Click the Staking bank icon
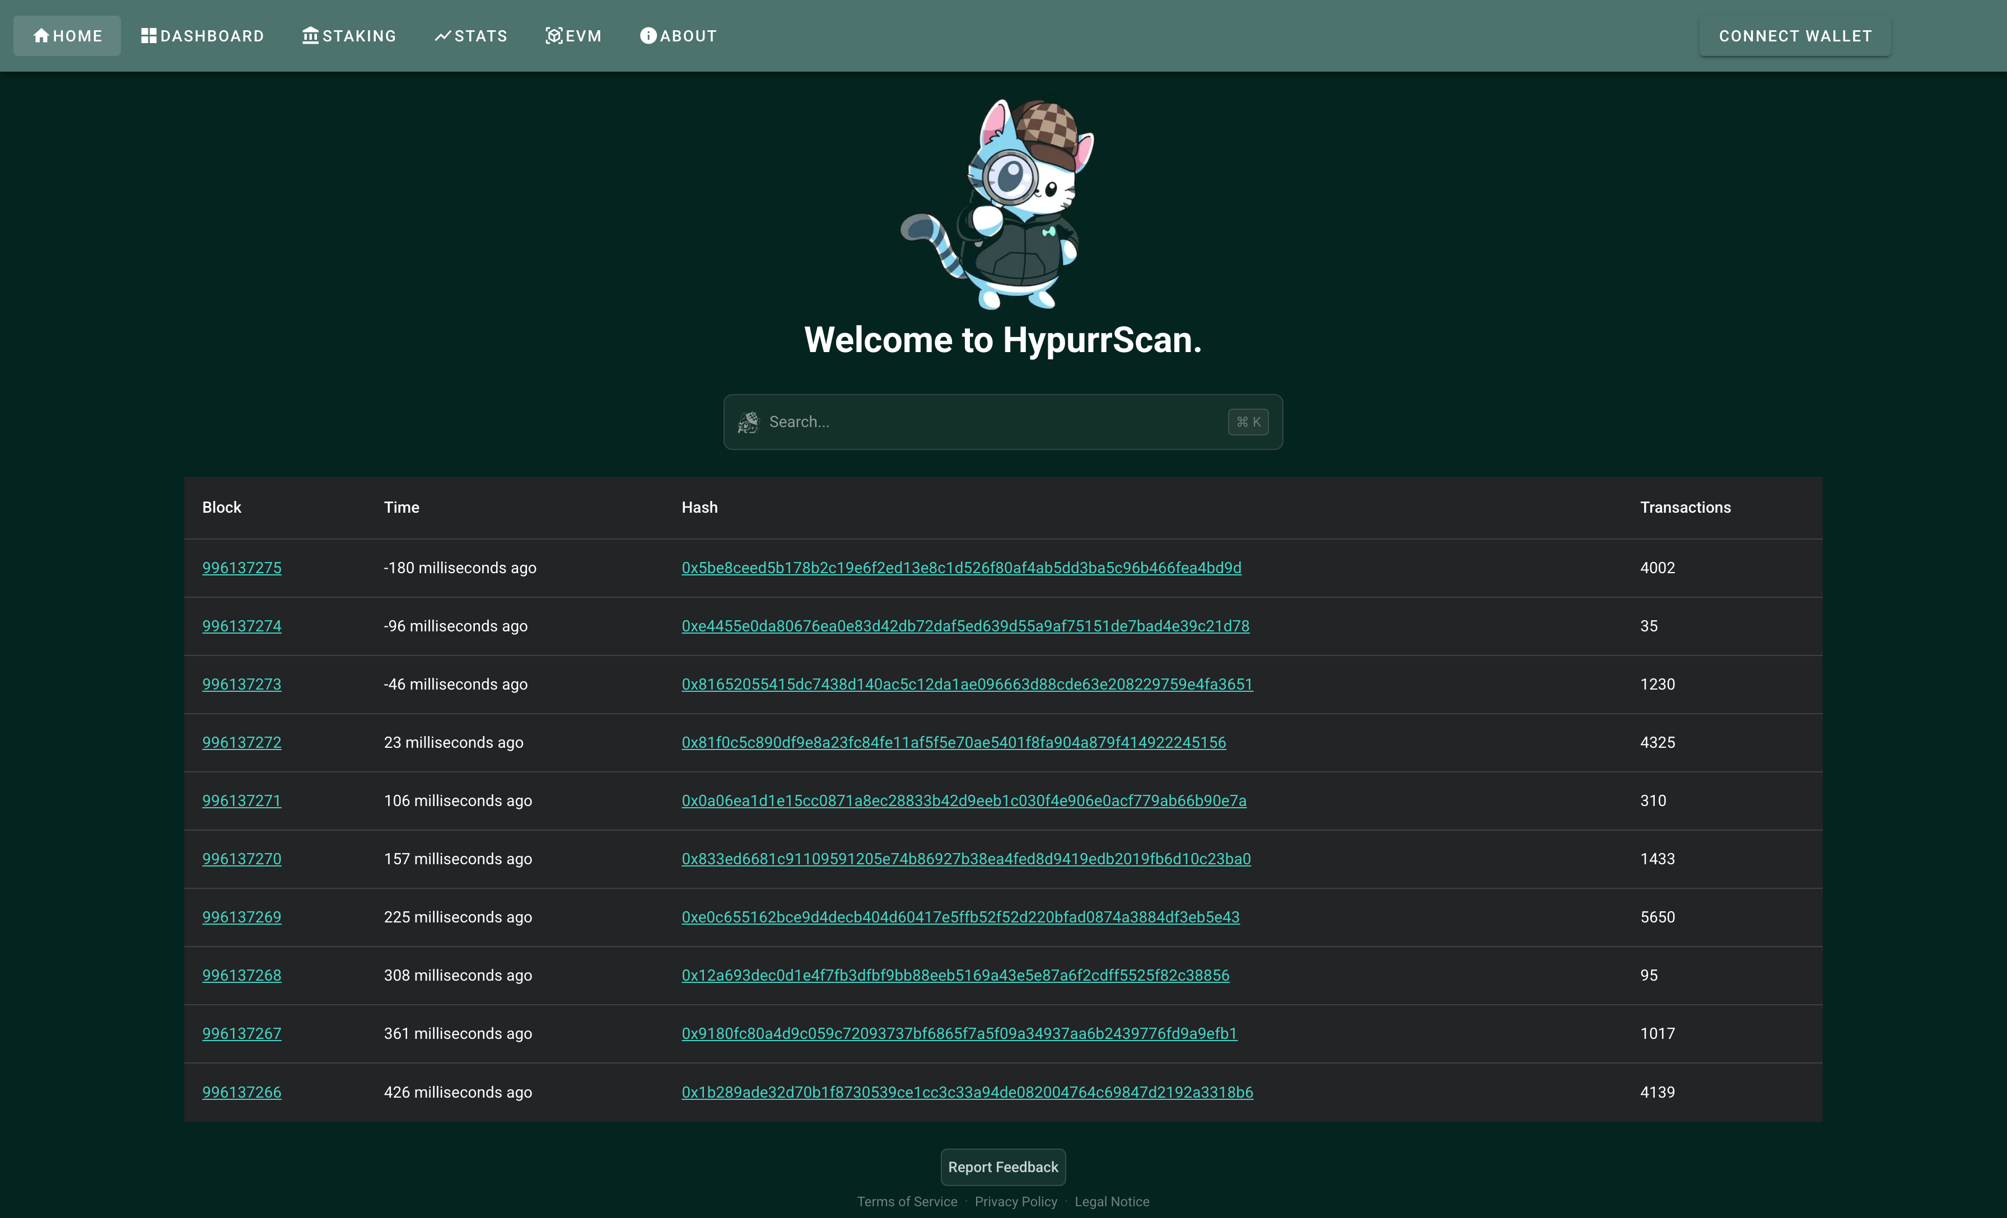The width and height of the screenshot is (2007, 1218). click(310, 36)
